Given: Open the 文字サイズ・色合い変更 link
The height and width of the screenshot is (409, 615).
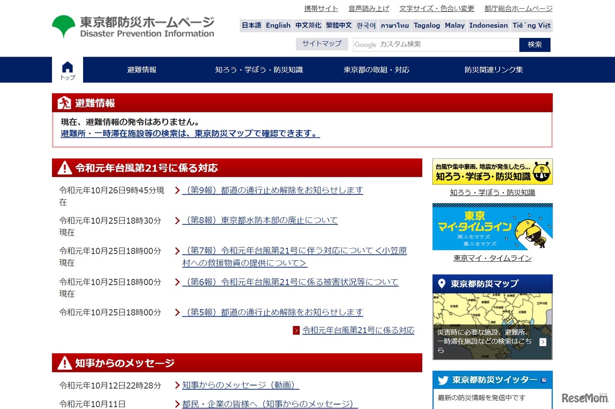Looking at the screenshot, I should [437, 9].
